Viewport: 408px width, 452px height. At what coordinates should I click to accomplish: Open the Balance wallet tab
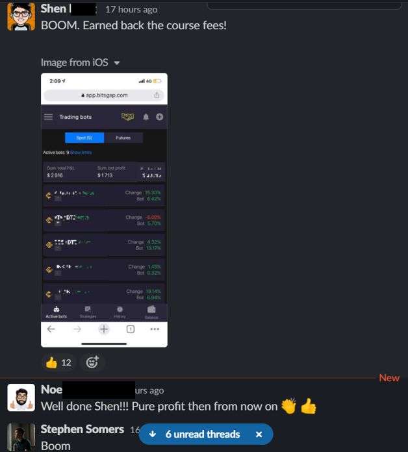click(x=151, y=312)
